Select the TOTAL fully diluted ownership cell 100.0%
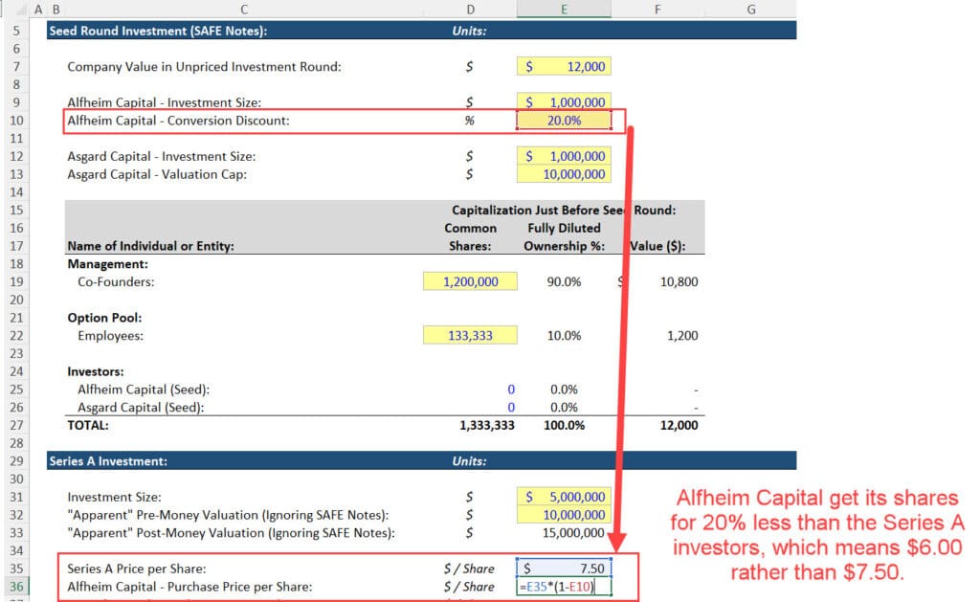 coord(564,425)
